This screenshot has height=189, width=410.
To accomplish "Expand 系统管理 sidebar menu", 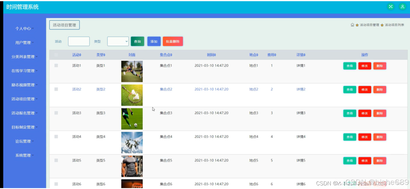I will pos(25,155).
